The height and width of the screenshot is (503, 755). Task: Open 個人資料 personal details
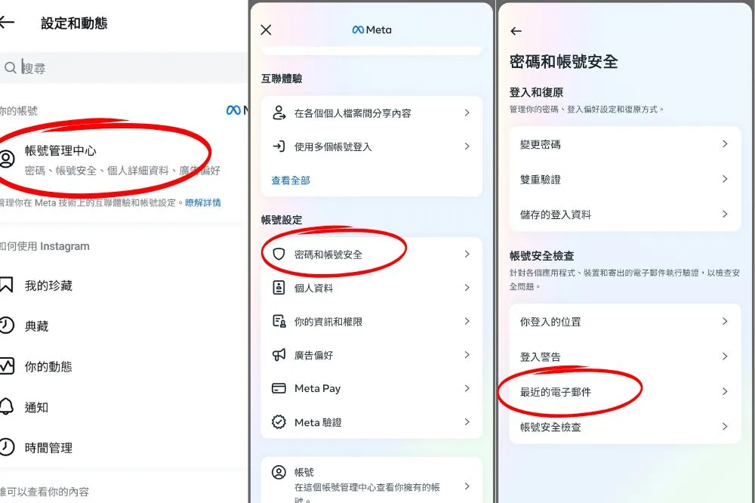click(371, 288)
